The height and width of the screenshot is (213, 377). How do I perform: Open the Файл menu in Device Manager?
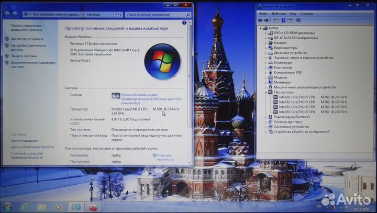click(263, 14)
